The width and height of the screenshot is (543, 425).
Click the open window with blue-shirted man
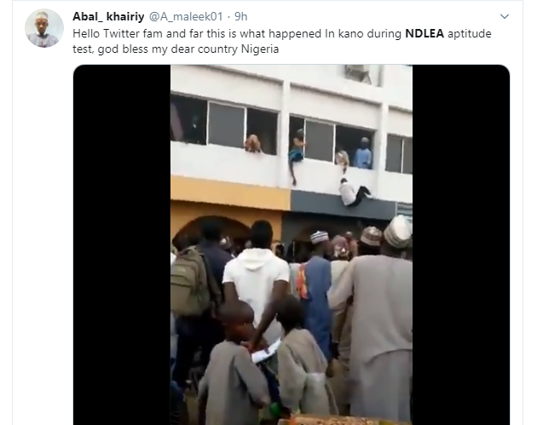point(355,147)
